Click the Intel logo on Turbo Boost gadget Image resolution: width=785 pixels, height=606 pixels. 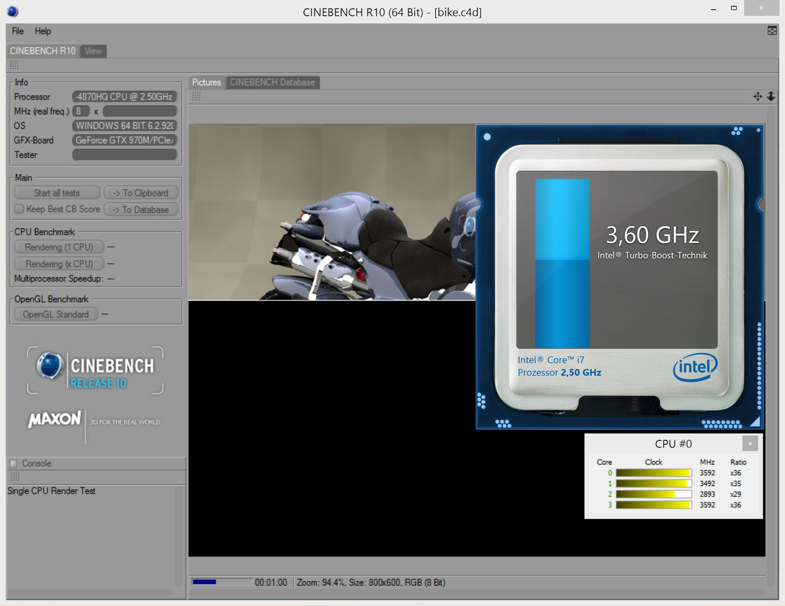pyautogui.click(x=695, y=367)
